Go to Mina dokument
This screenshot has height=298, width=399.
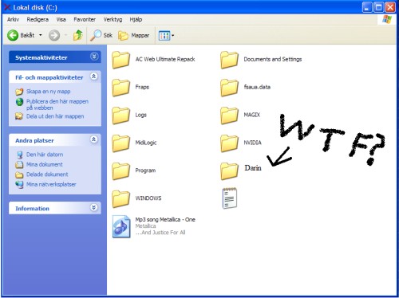pos(45,164)
